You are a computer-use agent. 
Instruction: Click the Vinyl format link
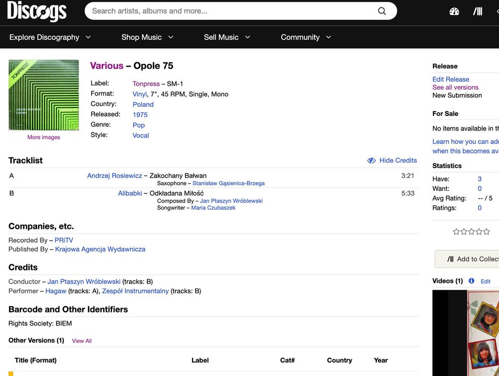pyautogui.click(x=140, y=94)
